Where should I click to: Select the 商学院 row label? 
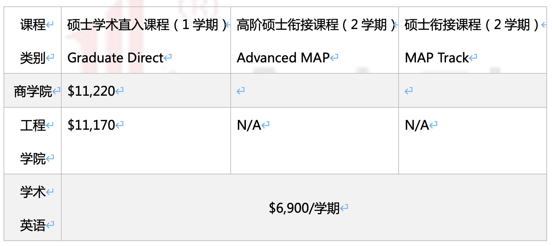click(33, 92)
